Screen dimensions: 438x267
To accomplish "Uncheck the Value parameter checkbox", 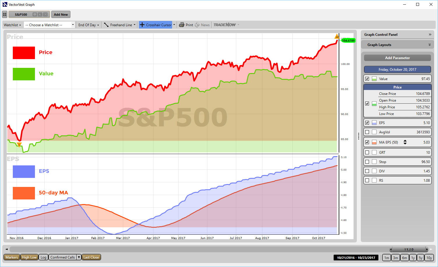I will (x=367, y=79).
